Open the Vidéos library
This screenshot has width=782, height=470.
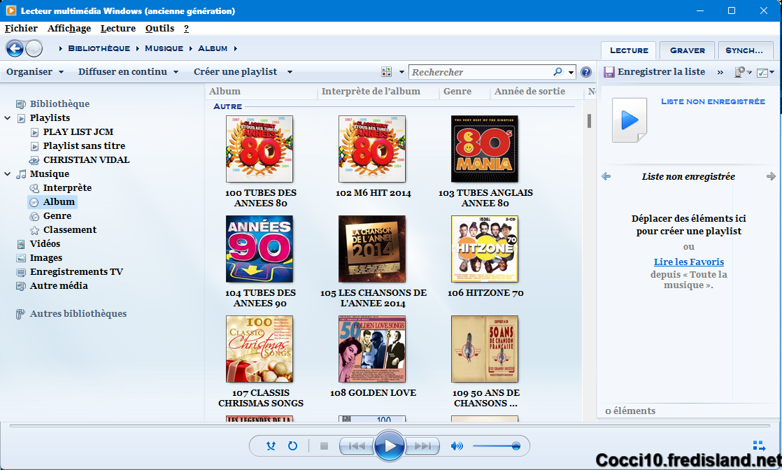pos(45,243)
